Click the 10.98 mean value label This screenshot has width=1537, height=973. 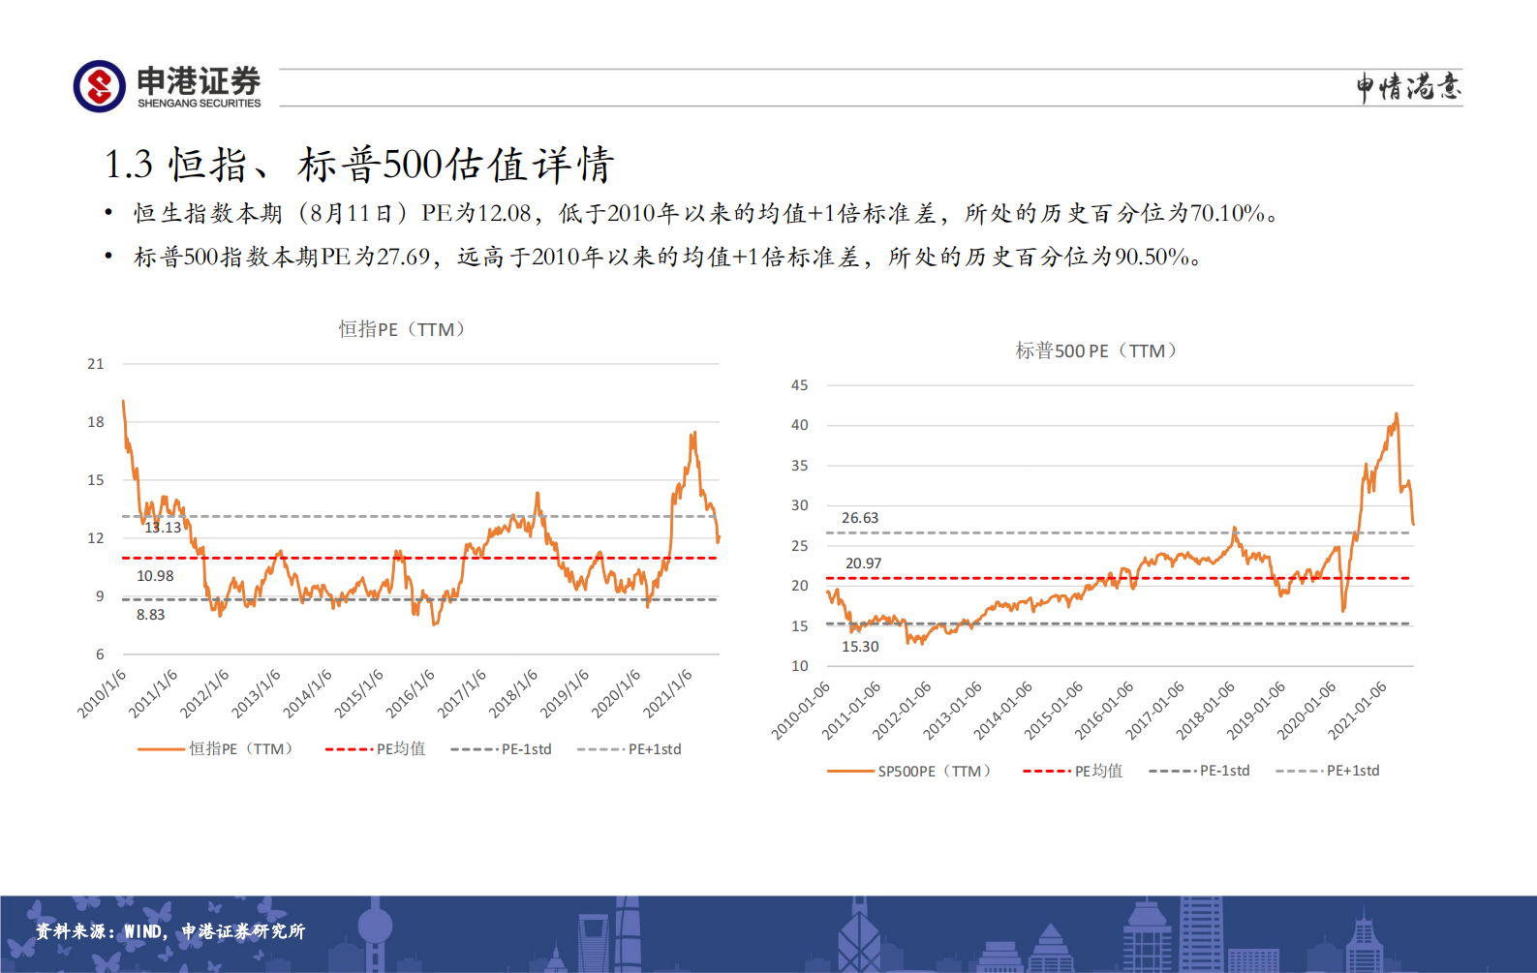coord(155,576)
